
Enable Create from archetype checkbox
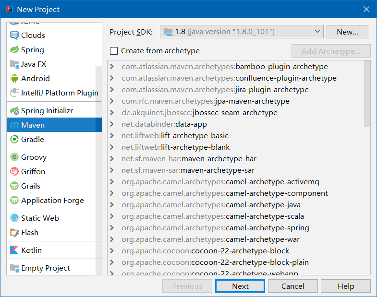pos(114,51)
